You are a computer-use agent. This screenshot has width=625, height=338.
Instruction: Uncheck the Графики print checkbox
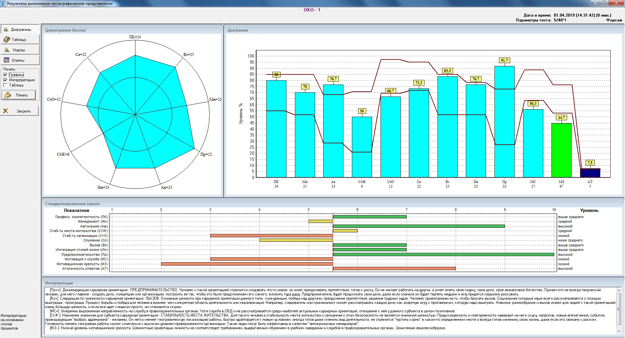pos(5,75)
